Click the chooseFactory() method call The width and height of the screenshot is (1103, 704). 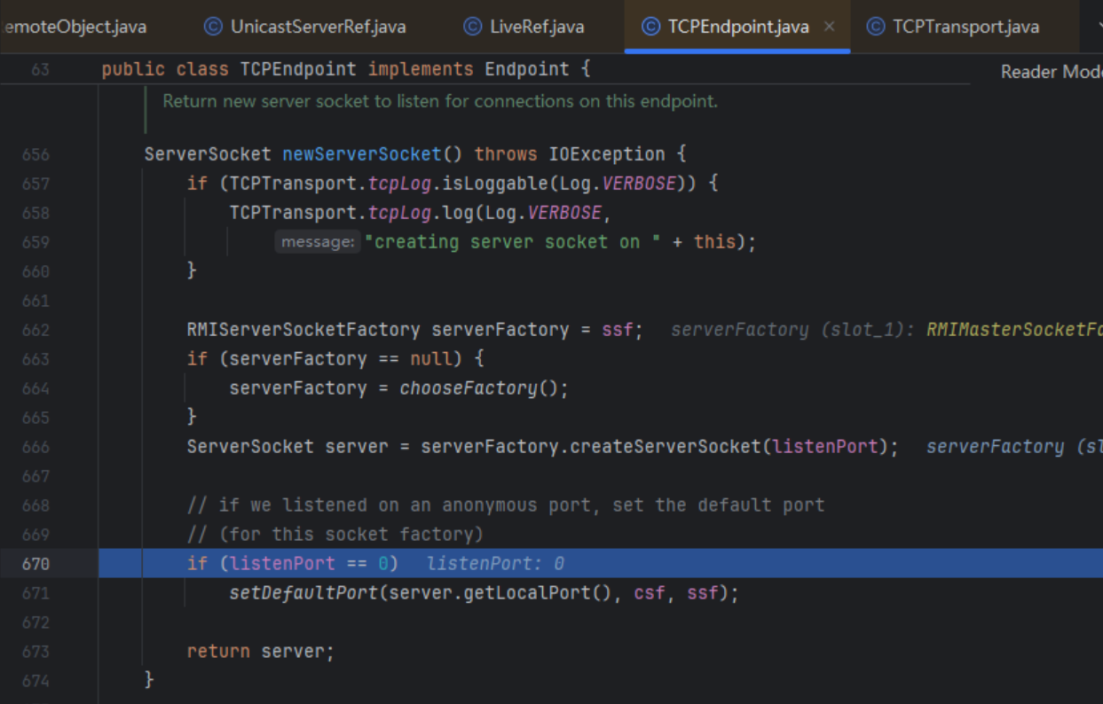coord(467,388)
